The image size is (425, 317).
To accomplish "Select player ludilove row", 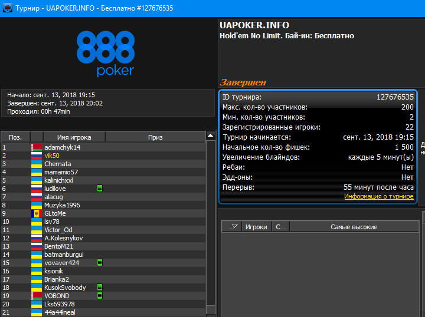I will [x=103, y=189].
